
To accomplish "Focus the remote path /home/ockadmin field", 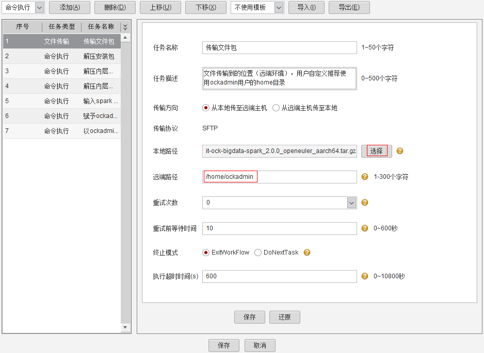I will (x=279, y=177).
